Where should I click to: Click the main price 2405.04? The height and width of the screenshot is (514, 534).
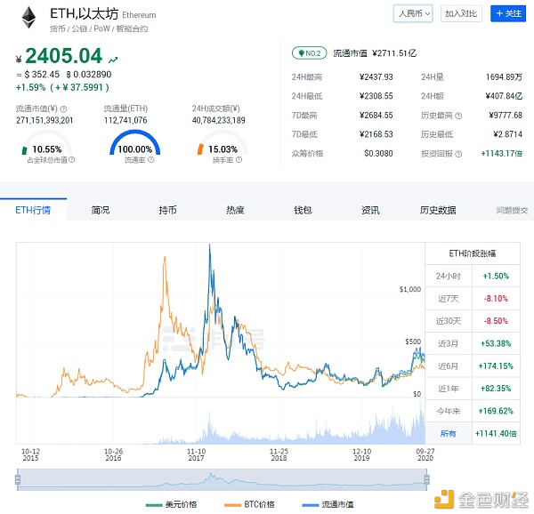[63, 55]
